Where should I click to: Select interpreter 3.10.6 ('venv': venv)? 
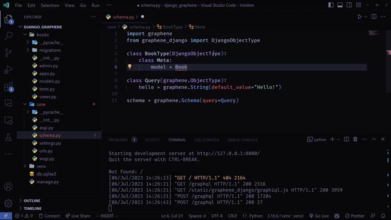pos(285,216)
